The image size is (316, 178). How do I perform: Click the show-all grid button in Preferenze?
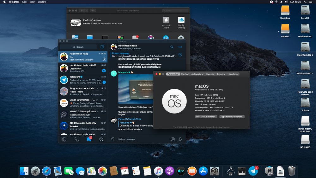[93, 10]
